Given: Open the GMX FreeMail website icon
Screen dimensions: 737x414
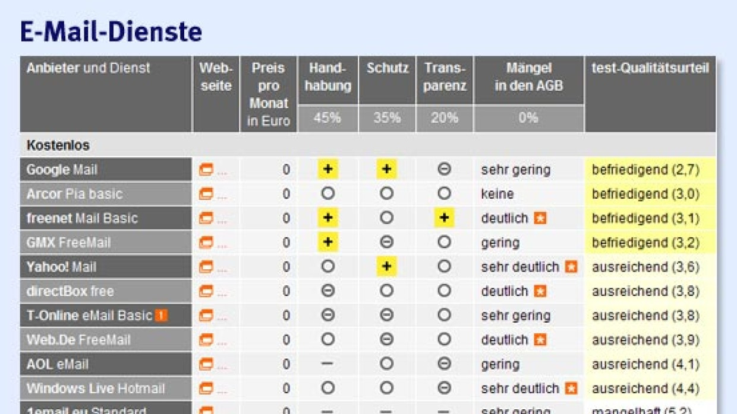Looking at the screenshot, I should click(x=206, y=243).
